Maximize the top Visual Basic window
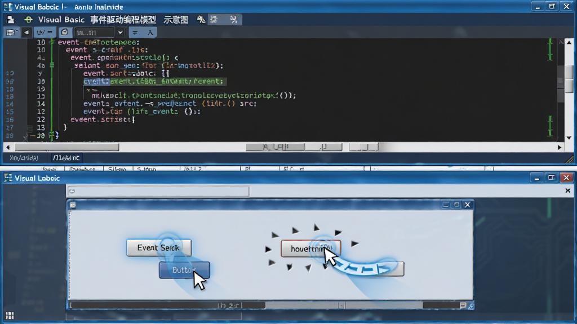The width and height of the screenshot is (577, 324). [x=552, y=7]
